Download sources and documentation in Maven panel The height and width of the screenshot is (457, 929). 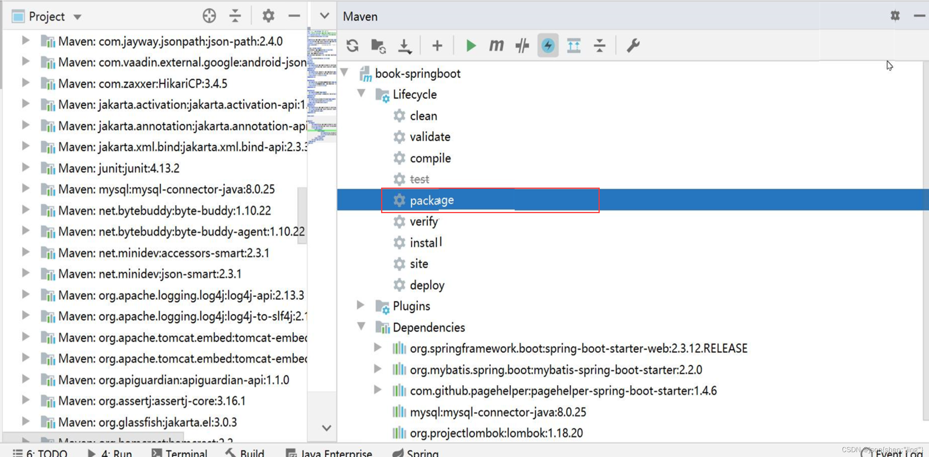[x=405, y=45]
